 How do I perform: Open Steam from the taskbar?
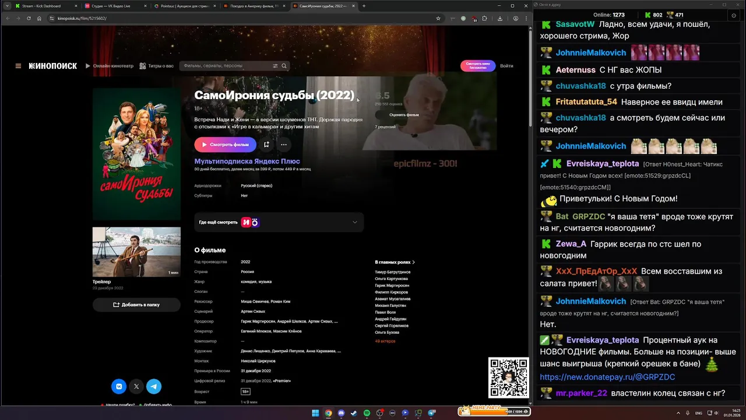click(x=354, y=413)
